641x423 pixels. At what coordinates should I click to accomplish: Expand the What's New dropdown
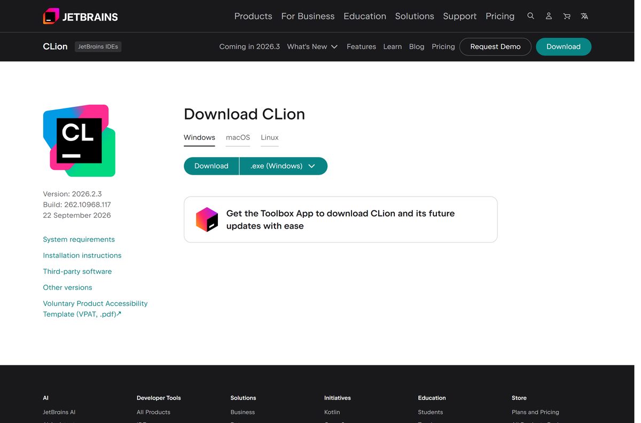tap(312, 46)
